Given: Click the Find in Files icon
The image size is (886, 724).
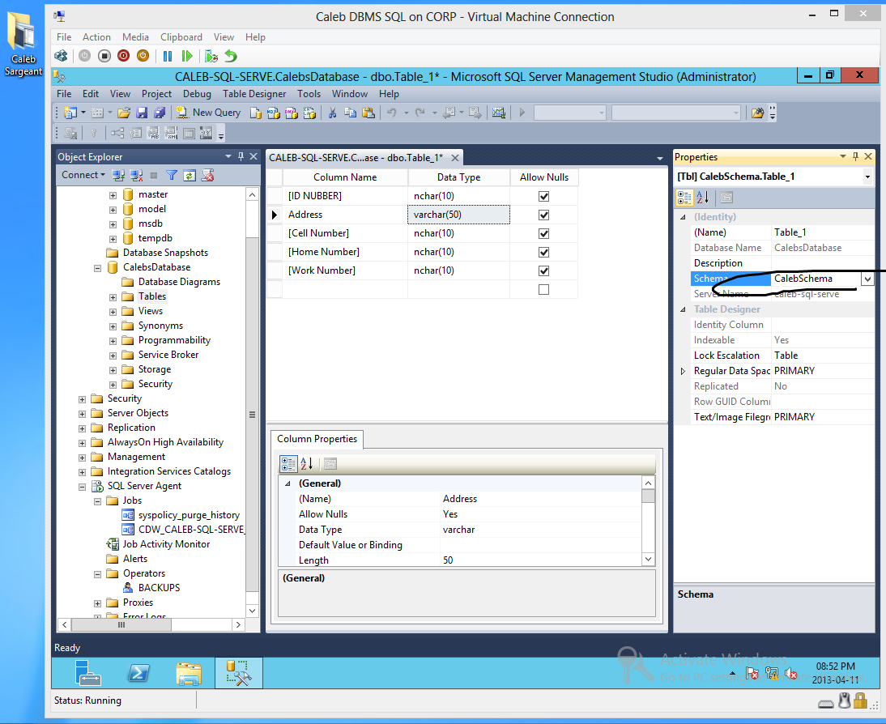Looking at the screenshot, I should 758,113.
